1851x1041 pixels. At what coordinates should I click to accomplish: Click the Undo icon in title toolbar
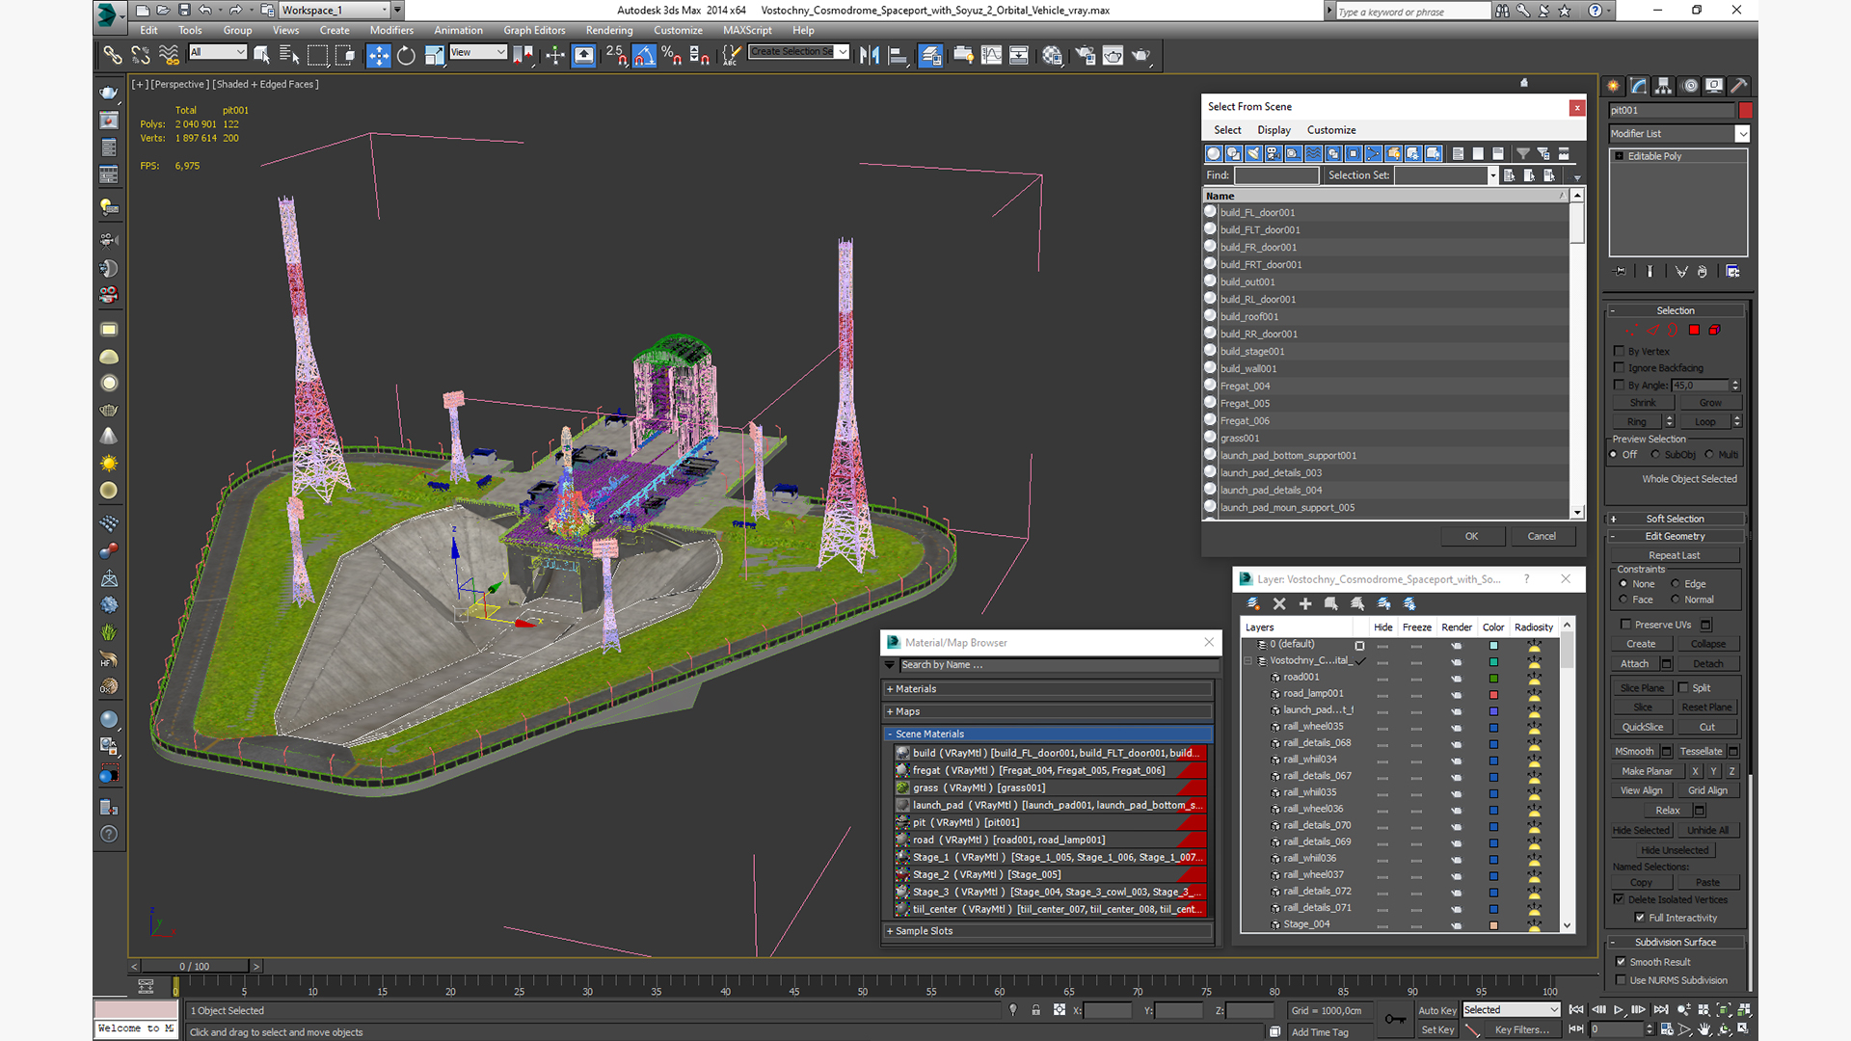tap(205, 10)
